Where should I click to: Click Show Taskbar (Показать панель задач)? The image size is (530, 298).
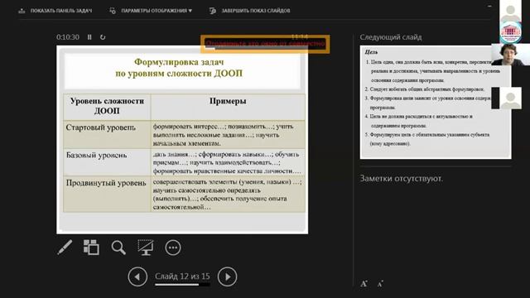point(55,11)
